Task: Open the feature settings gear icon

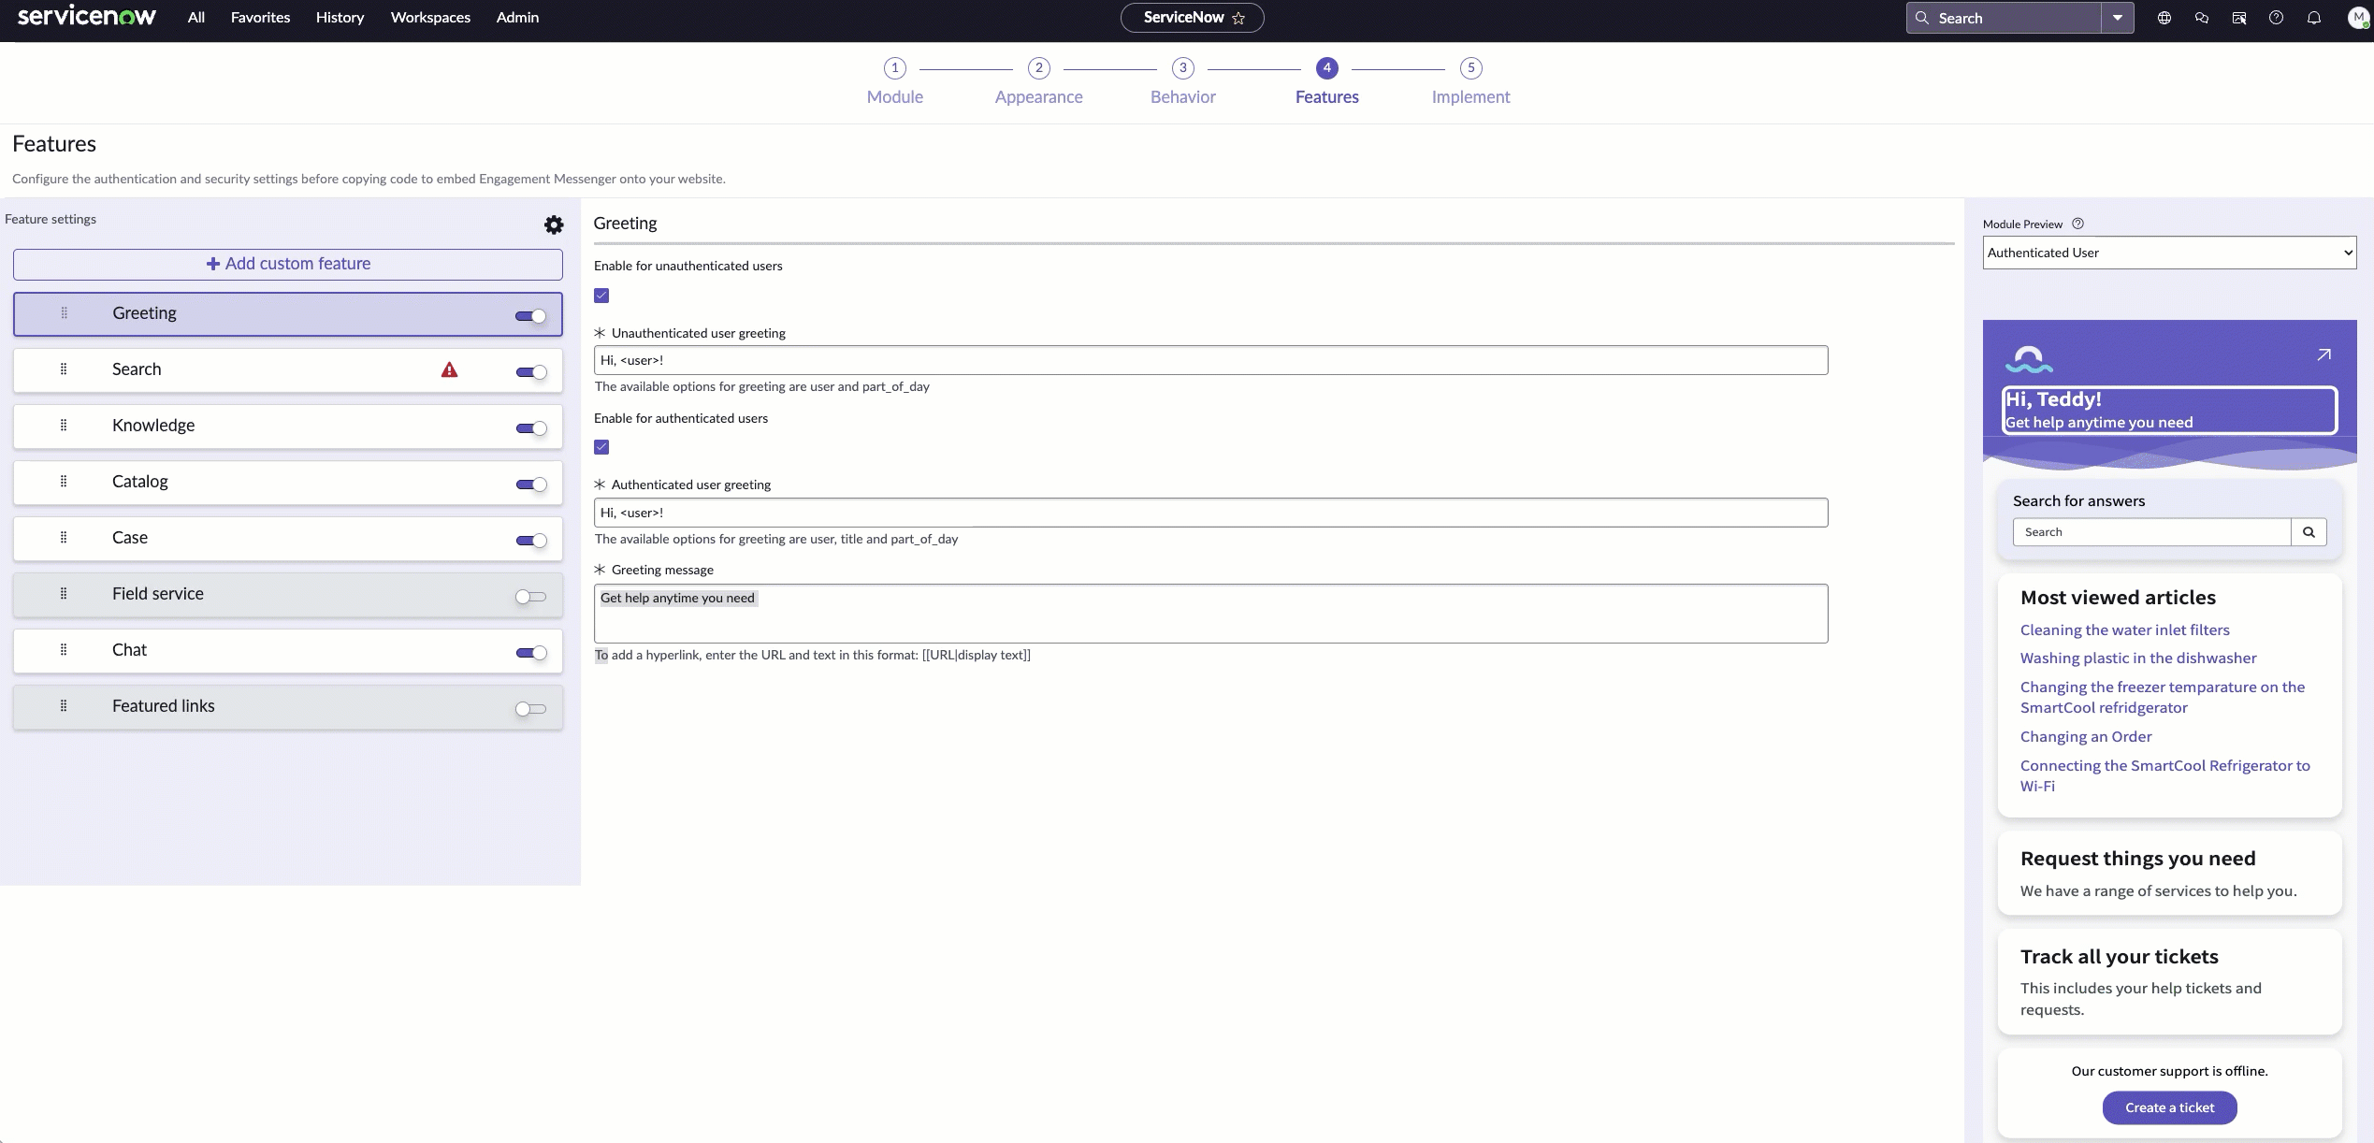Action: (x=554, y=224)
